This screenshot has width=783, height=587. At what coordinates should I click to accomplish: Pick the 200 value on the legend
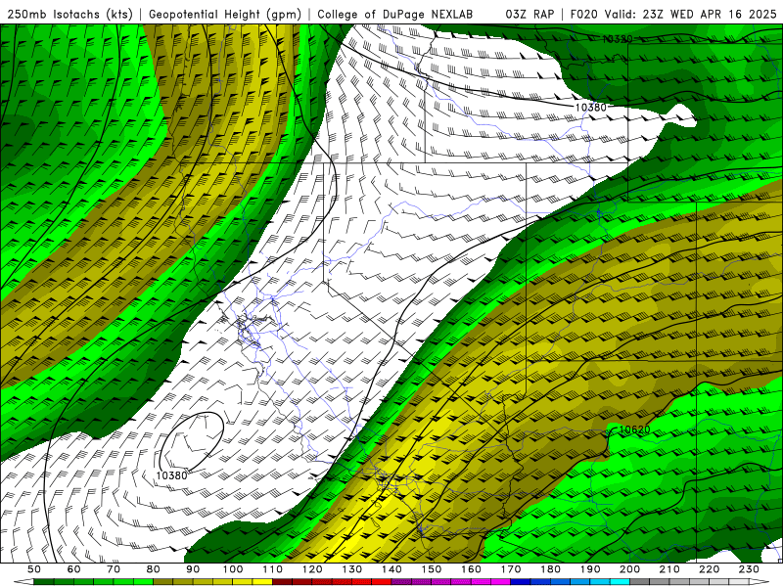pyautogui.click(x=629, y=569)
